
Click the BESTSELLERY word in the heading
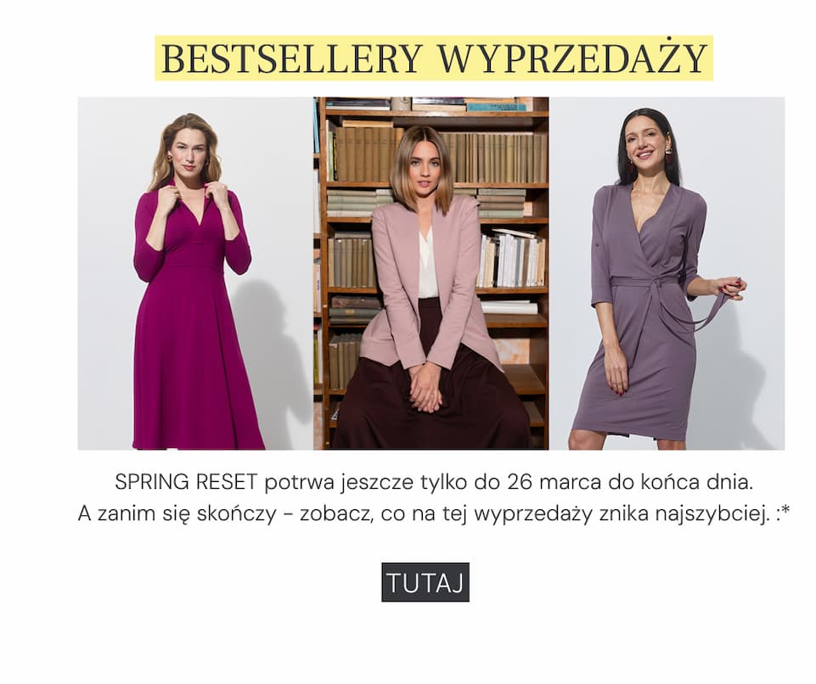click(291, 59)
